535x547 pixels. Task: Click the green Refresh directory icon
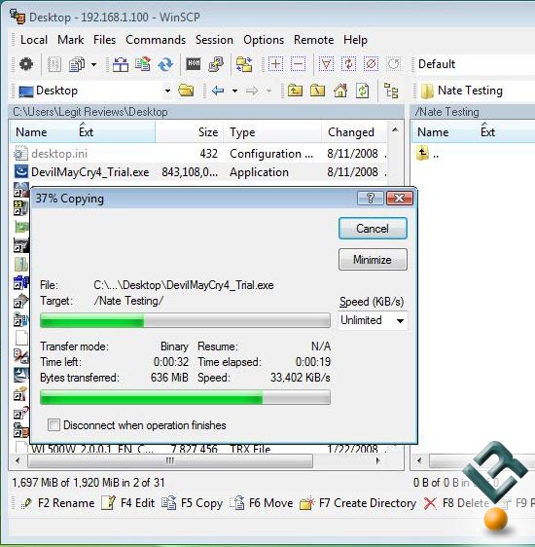tap(363, 91)
